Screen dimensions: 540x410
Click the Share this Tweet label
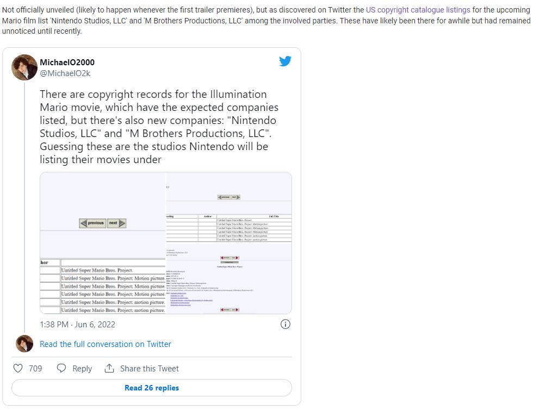(149, 369)
